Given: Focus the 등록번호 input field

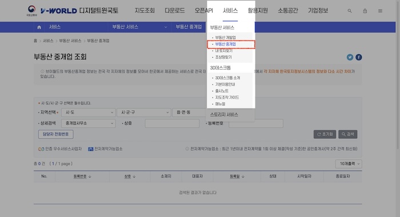Looking at the screenshot, I should coord(256,123).
